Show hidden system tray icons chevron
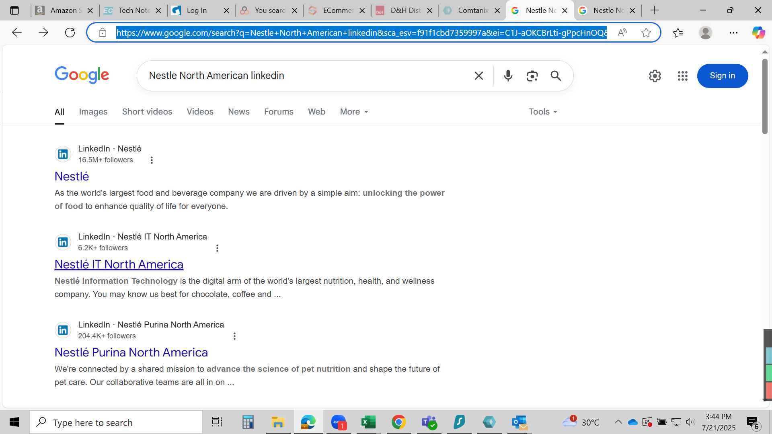 (618, 422)
